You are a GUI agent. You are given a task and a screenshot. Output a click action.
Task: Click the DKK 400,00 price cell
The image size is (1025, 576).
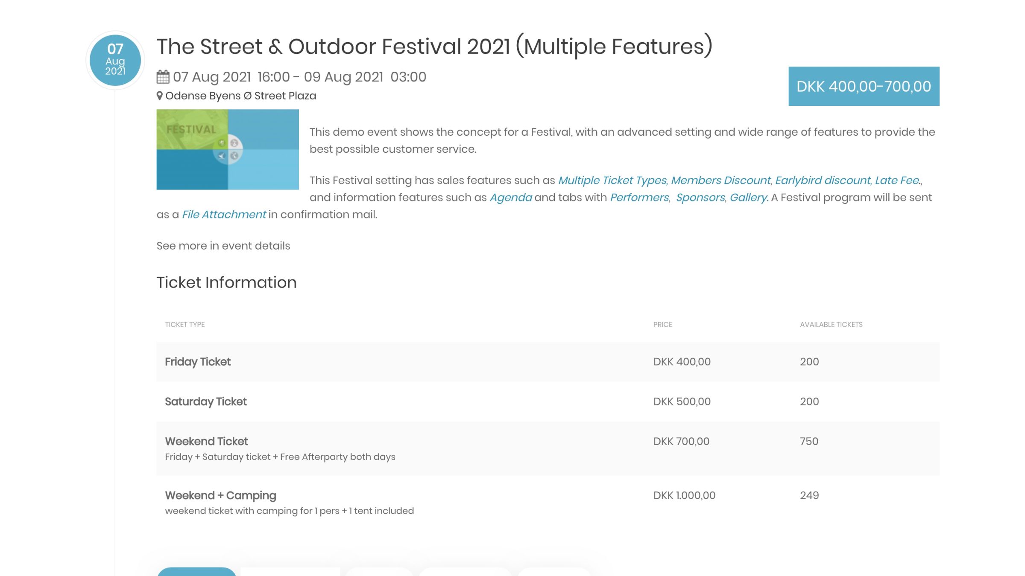click(x=682, y=362)
